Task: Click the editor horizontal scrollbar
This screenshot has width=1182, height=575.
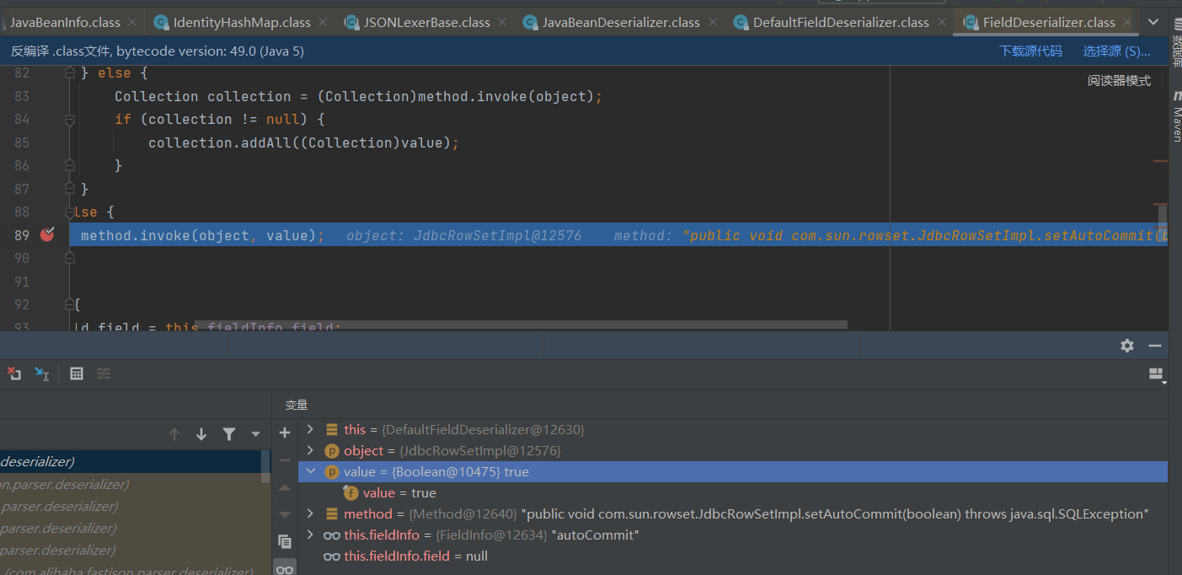Action: click(463, 325)
